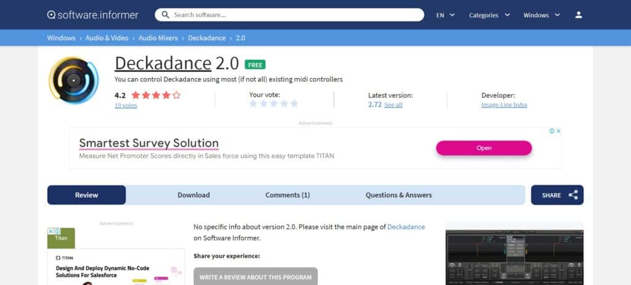Click the green Titan ad tile
This screenshot has width=631, height=285.
click(61, 238)
